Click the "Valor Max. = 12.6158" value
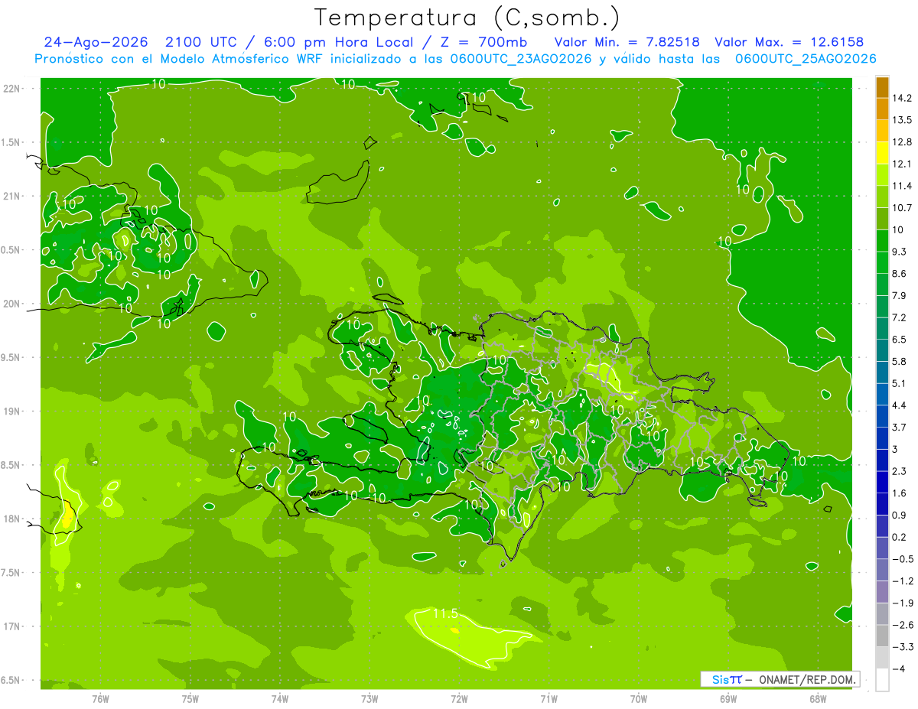The height and width of the screenshot is (709, 918). click(789, 42)
